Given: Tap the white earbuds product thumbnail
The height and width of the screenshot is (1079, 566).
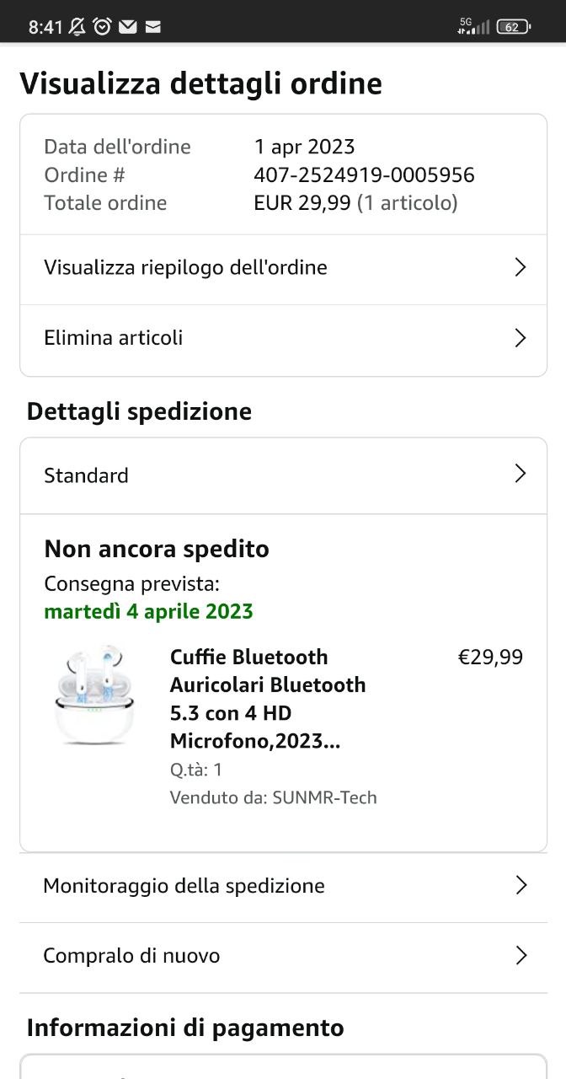Looking at the screenshot, I should click(93, 695).
